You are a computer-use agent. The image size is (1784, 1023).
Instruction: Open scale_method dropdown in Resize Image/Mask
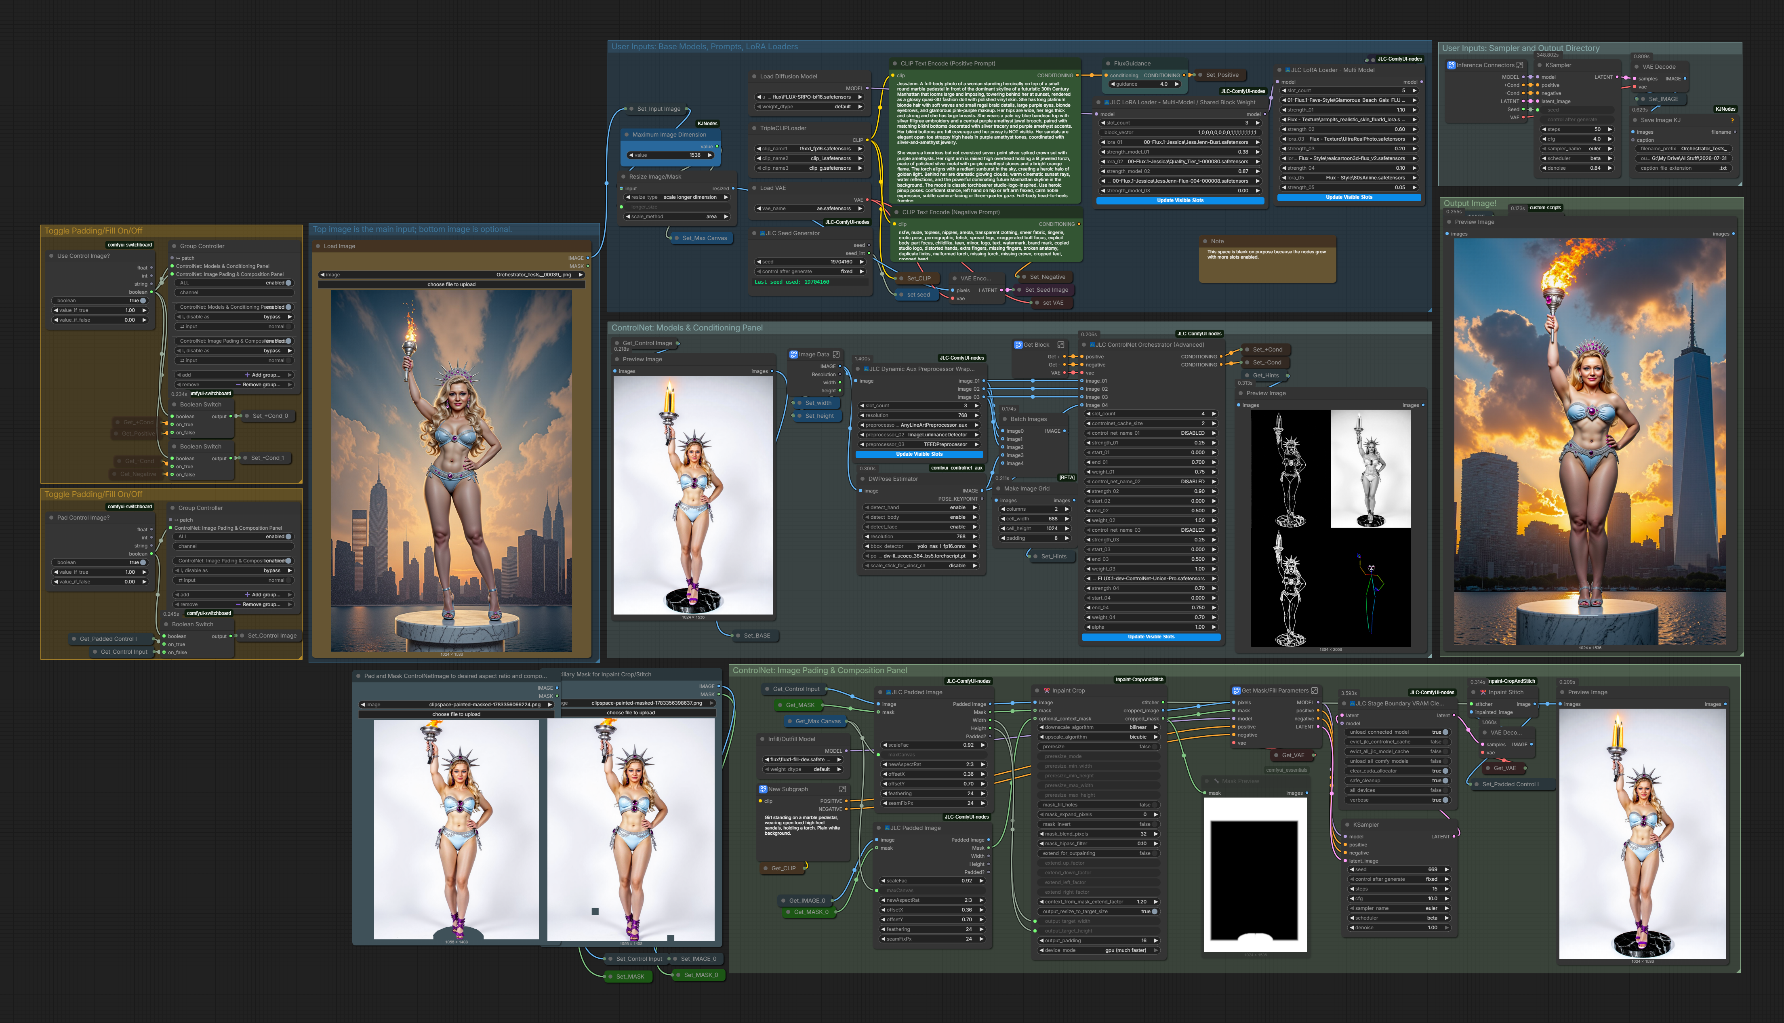(677, 217)
